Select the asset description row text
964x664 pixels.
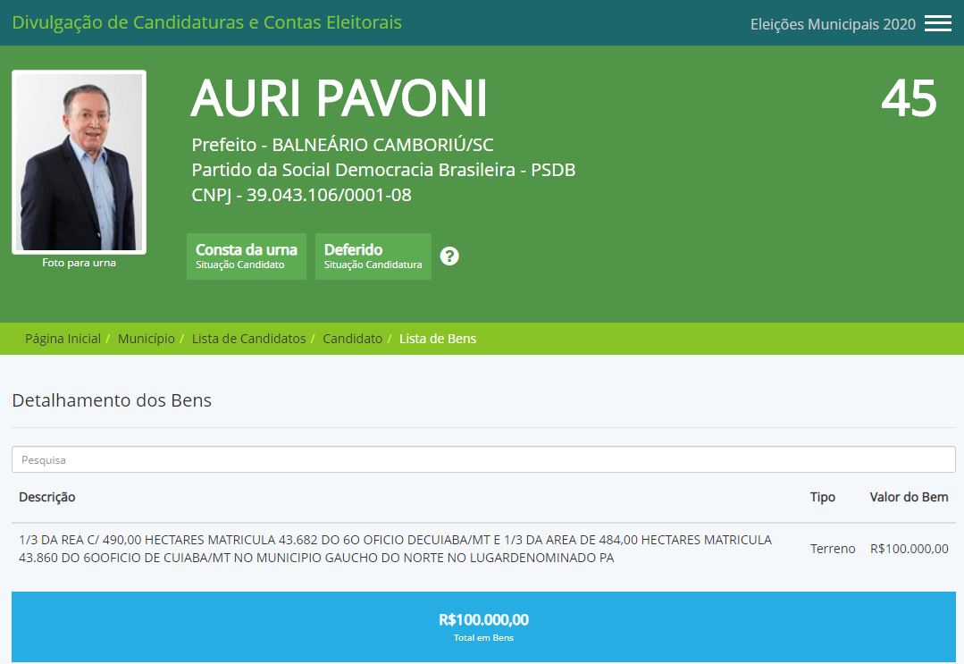(x=395, y=549)
